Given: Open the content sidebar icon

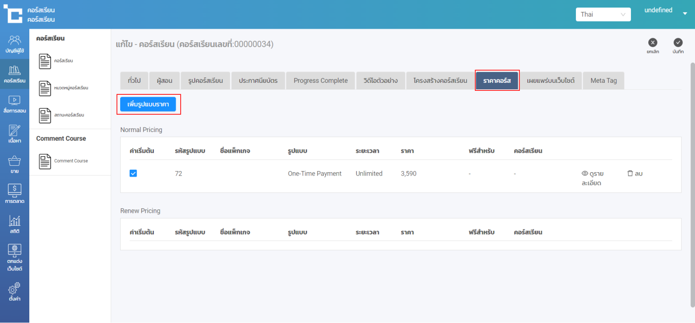Looking at the screenshot, I should [14, 131].
